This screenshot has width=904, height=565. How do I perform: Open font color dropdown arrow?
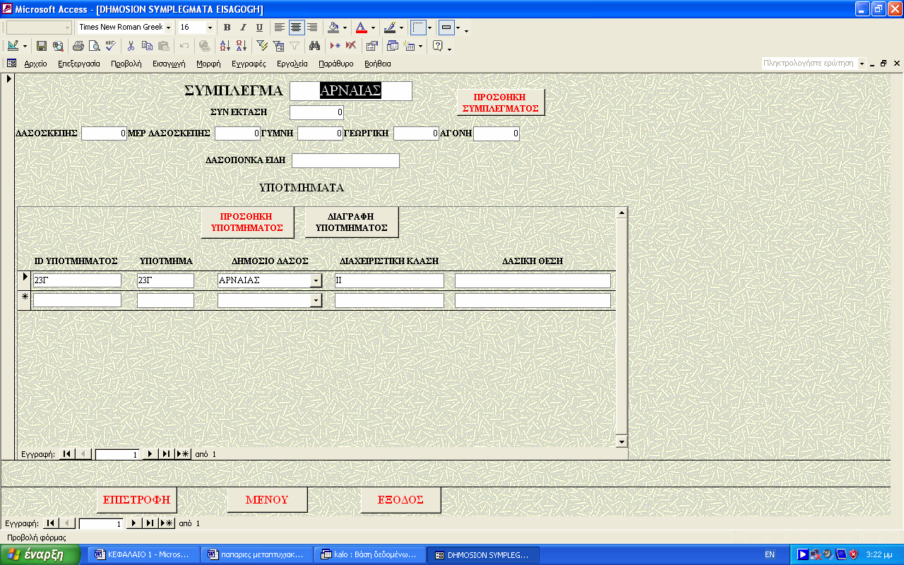click(x=373, y=28)
